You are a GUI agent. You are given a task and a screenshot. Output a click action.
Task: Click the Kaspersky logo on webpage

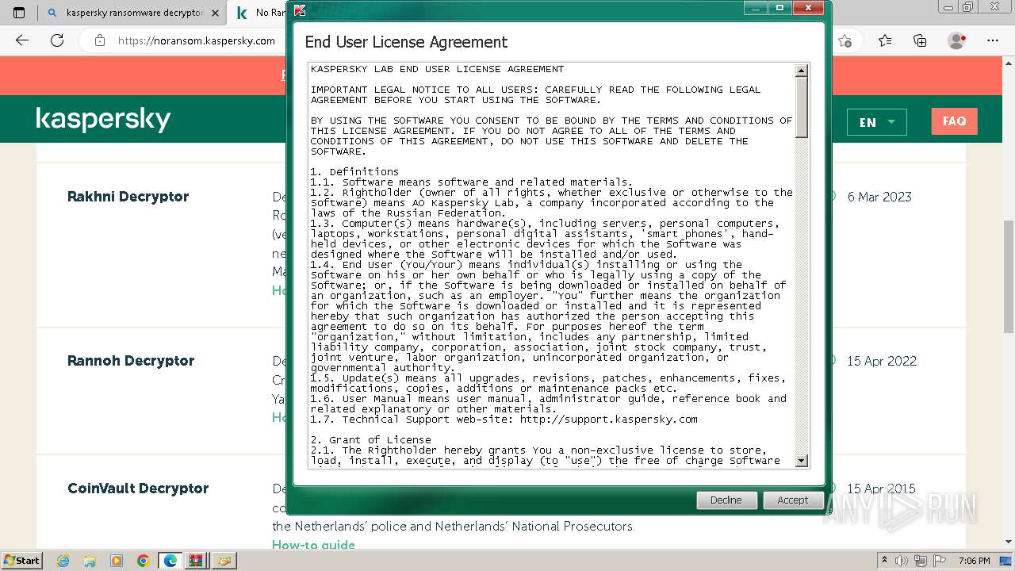pyautogui.click(x=103, y=120)
